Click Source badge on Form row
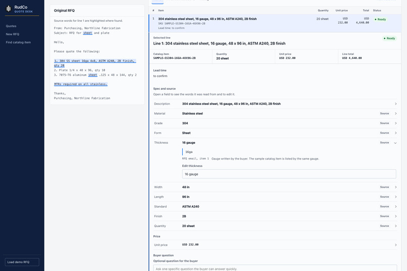Image resolution: width=407 pixels, height=271 pixels. tap(384, 133)
